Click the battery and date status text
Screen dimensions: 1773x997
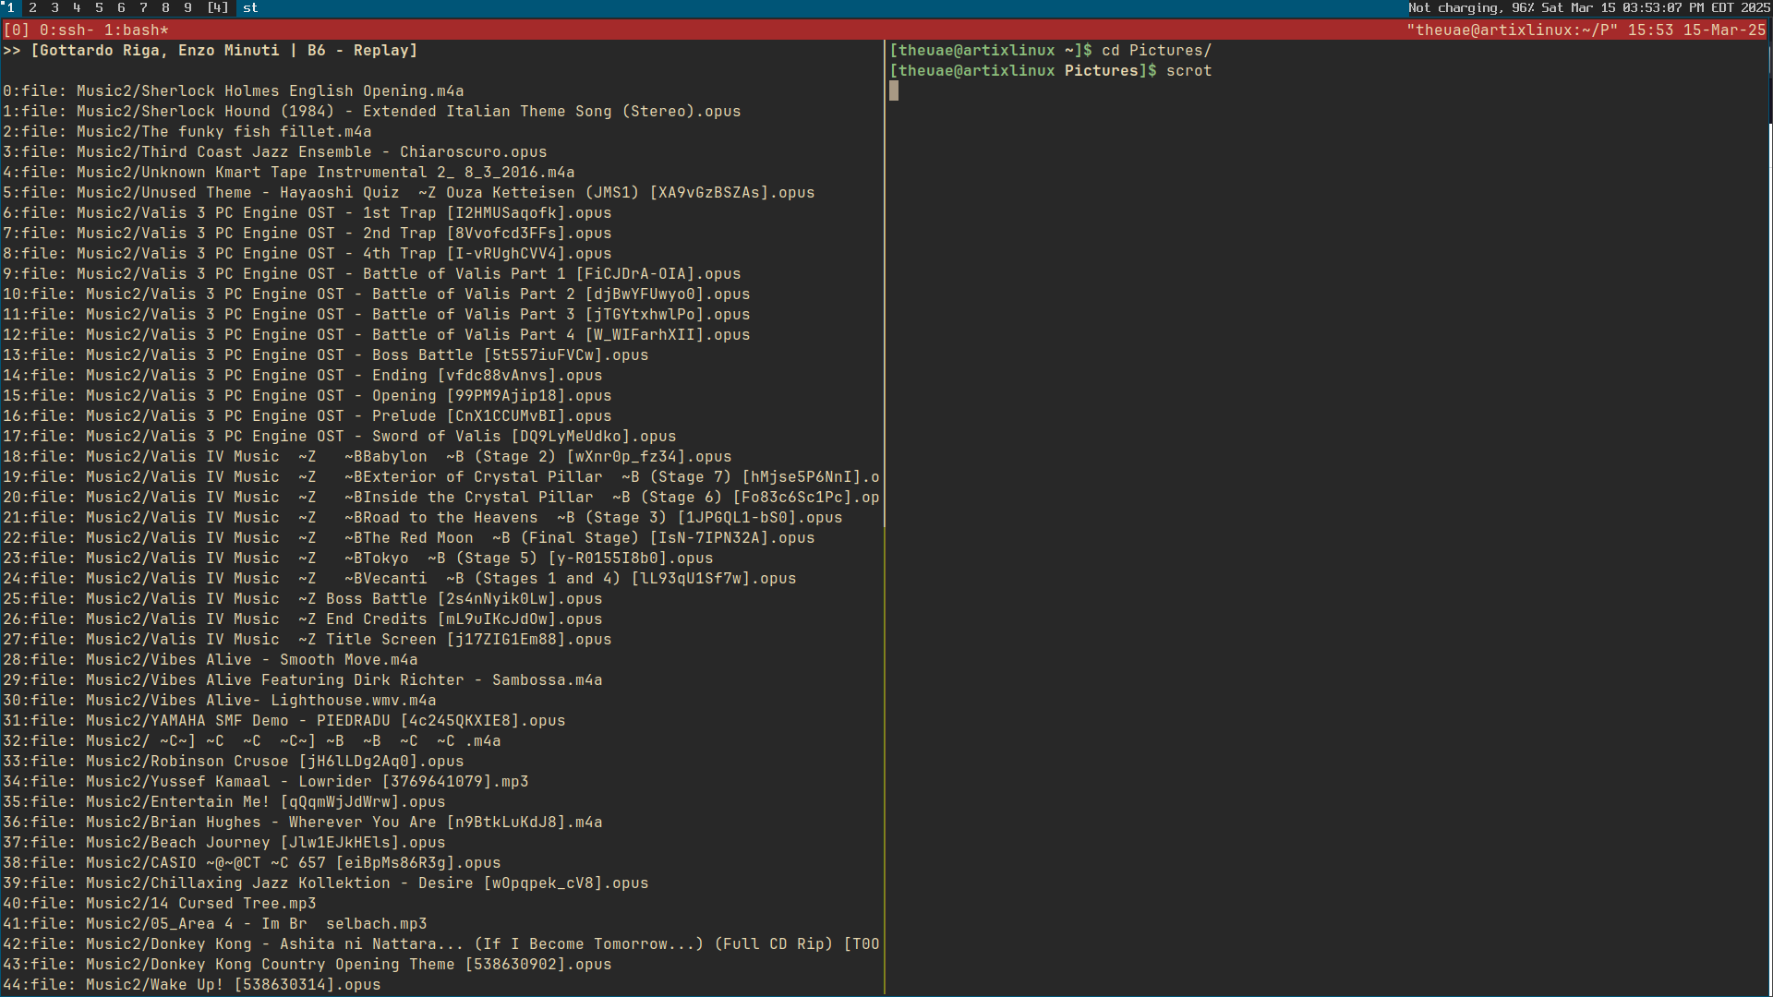[x=1588, y=8]
